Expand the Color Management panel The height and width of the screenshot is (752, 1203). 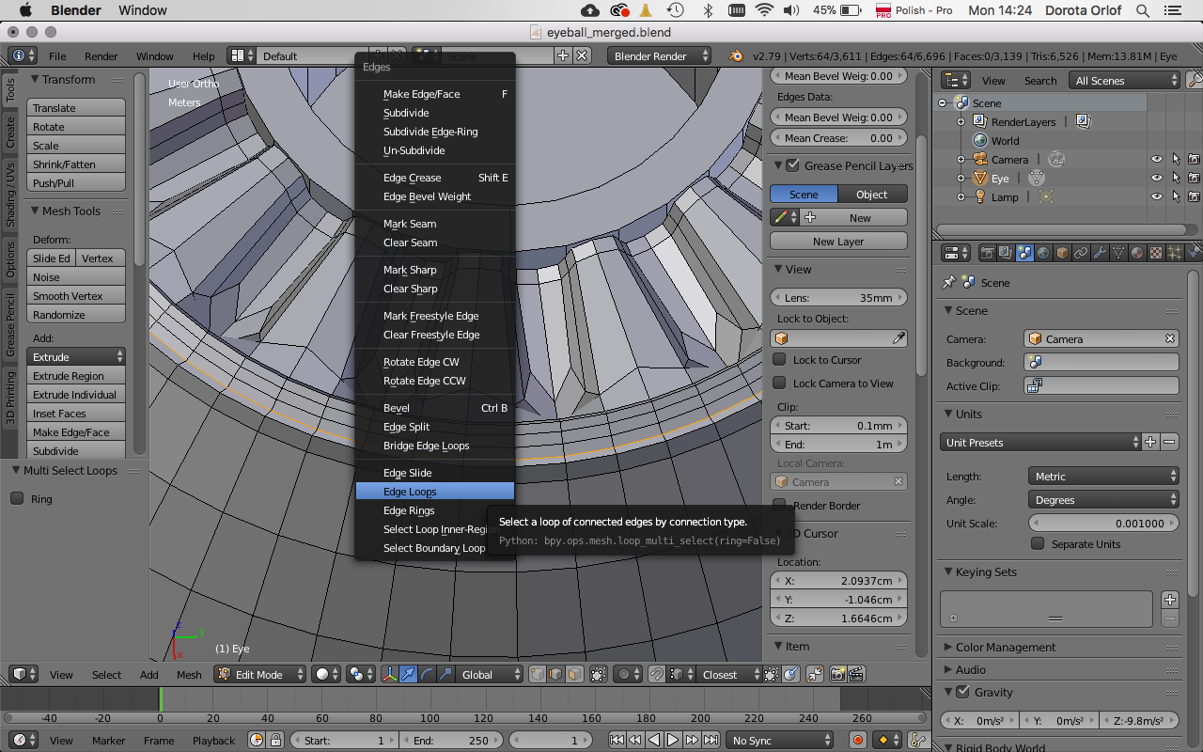pos(1006,647)
